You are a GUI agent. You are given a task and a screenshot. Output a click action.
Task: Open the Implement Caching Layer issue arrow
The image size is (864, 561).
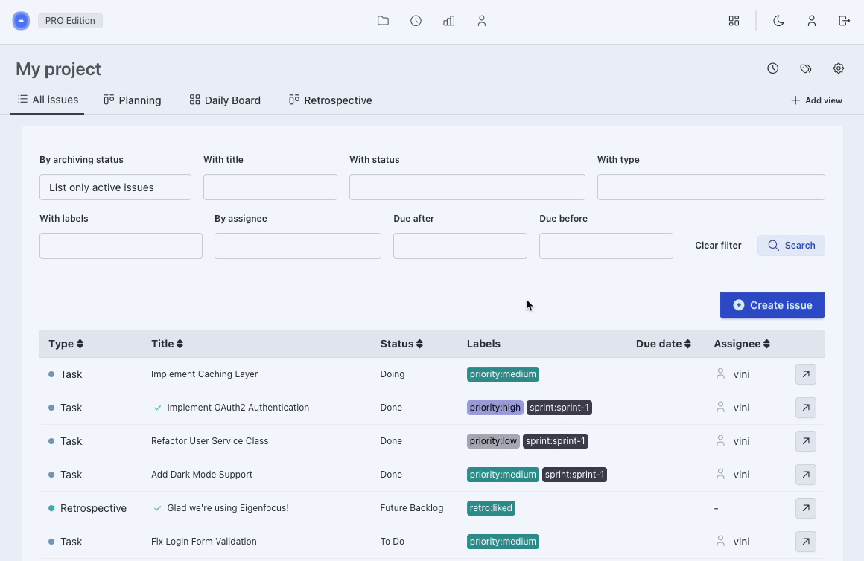point(805,374)
